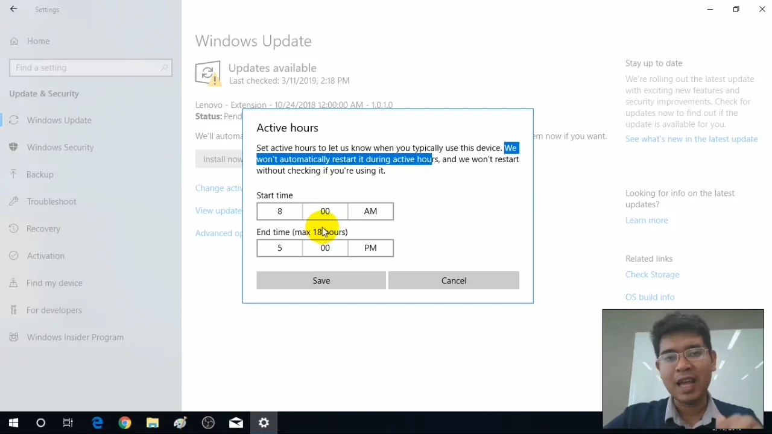This screenshot has width=772, height=434.
Task: Change AM to PM for start time
Action: click(370, 211)
